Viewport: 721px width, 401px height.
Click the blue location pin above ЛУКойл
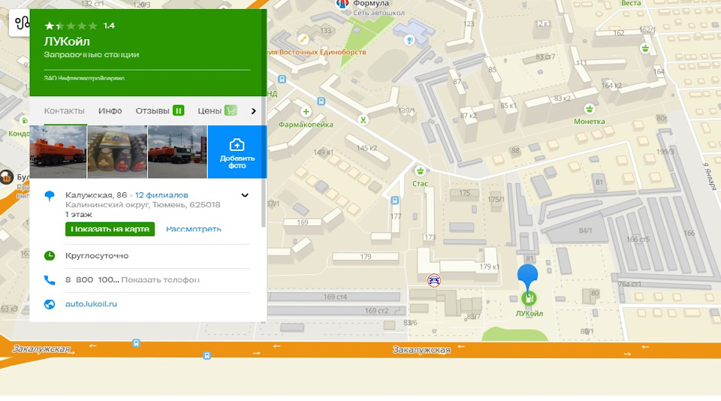coord(527,276)
